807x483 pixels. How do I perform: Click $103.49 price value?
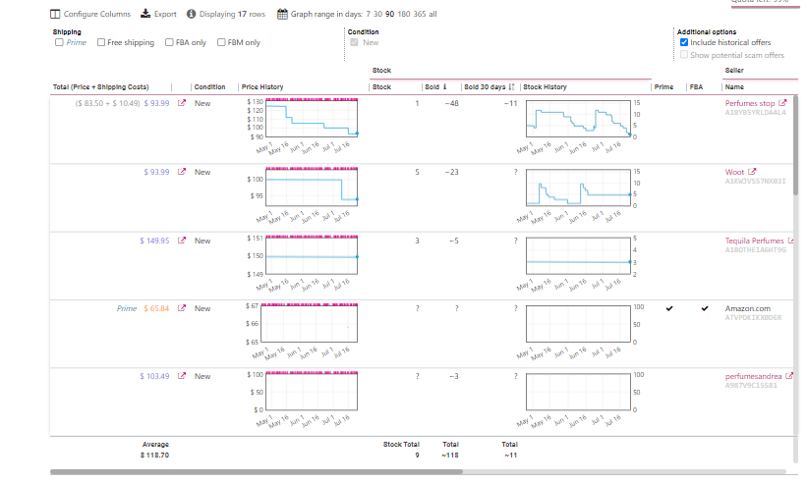pyautogui.click(x=154, y=376)
